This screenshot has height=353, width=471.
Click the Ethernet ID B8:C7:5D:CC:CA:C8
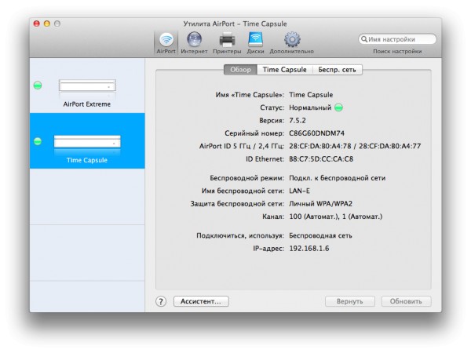pyautogui.click(x=321, y=159)
